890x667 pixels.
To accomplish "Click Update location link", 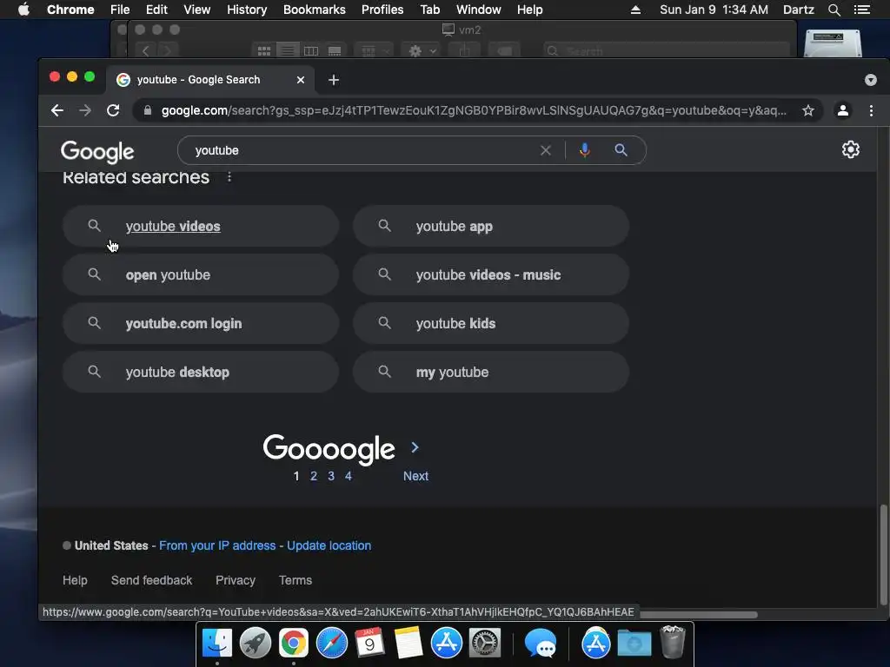I will (x=329, y=545).
